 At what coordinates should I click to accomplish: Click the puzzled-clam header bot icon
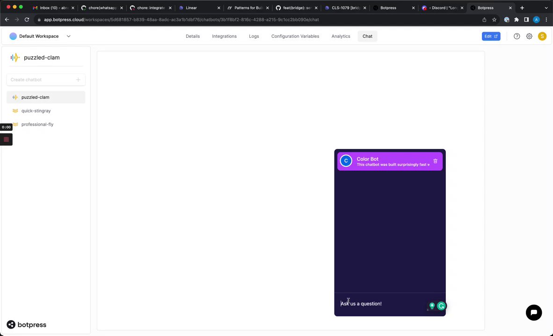[15, 57]
